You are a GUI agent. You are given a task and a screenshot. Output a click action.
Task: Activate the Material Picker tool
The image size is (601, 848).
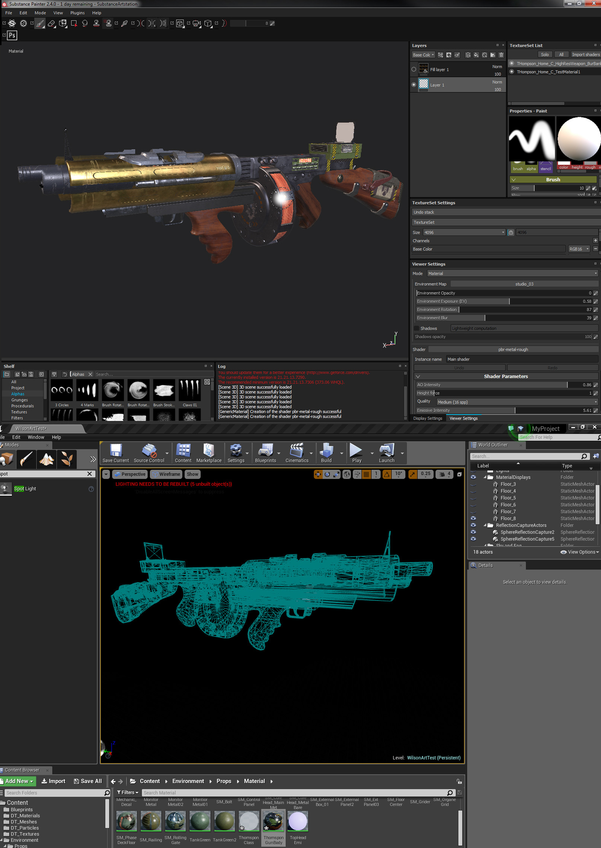[x=125, y=23]
